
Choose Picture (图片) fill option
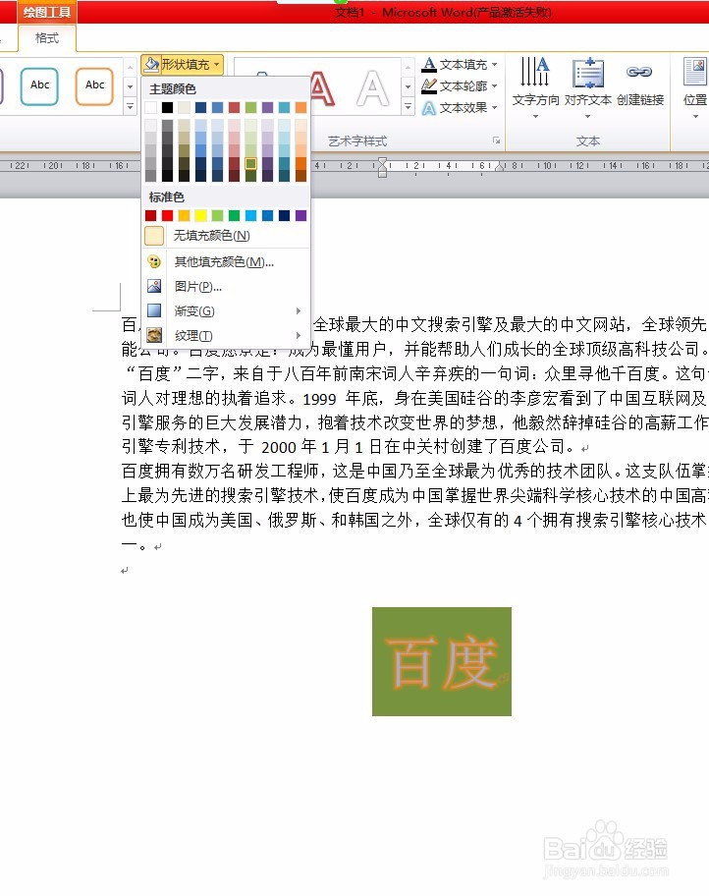226,286
